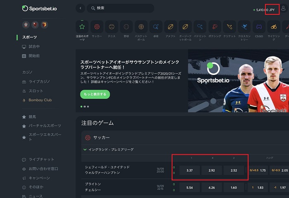Open the tennis sport category
The image size is (289, 198).
111,27
